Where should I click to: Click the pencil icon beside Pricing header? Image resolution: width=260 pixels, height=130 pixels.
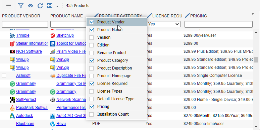187,16
